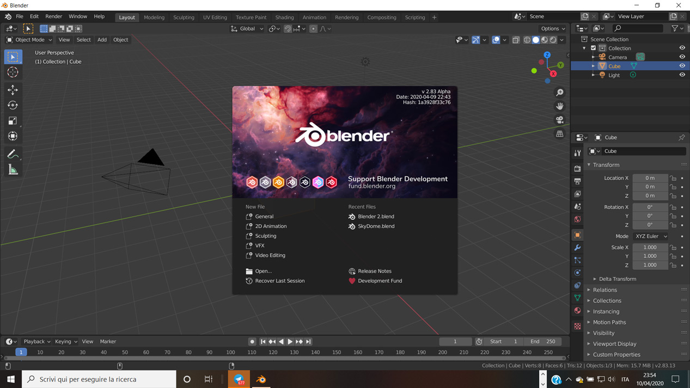This screenshot has width=690, height=388.
Task: Uncheck the Collection checkbox in outliner
Action: click(x=594, y=48)
